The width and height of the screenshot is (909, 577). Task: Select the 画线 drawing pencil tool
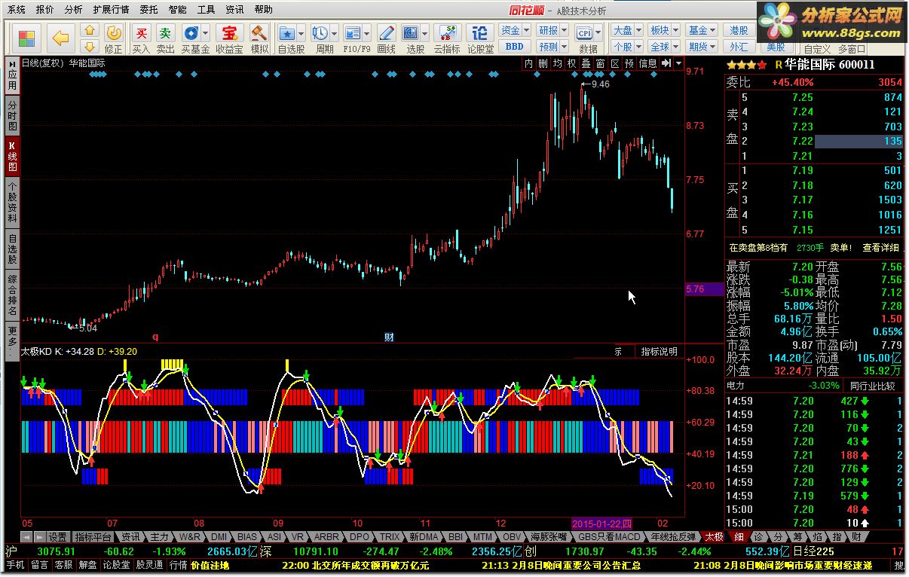click(x=386, y=38)
